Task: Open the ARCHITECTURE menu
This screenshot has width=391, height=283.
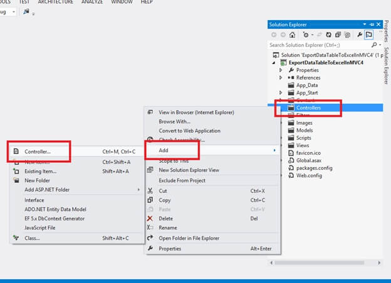Action: coord(56,2)
